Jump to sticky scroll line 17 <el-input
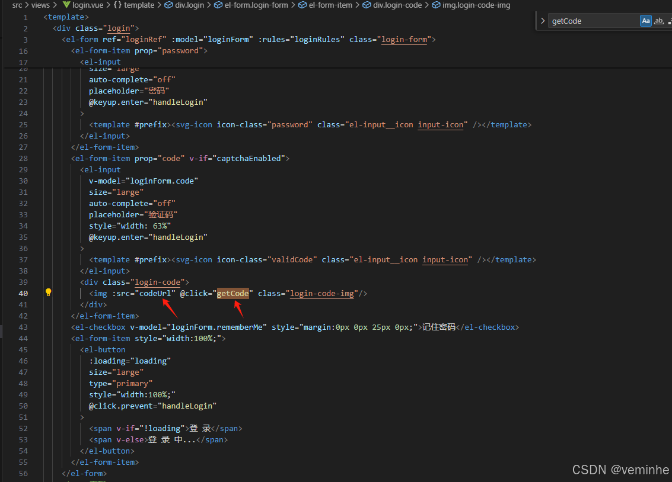Screen dimensions: 672x482 [100, 62]
